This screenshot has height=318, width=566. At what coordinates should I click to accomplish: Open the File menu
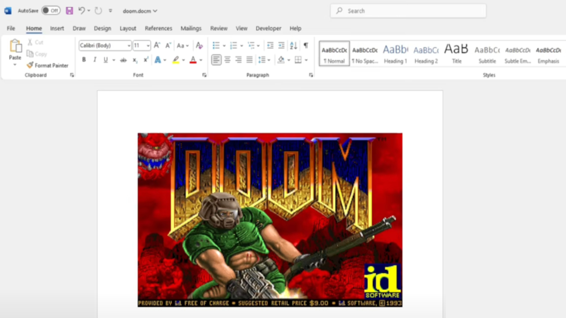11,28
